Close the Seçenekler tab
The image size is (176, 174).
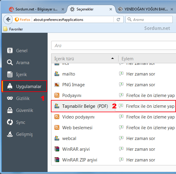[x=111, y=9]
